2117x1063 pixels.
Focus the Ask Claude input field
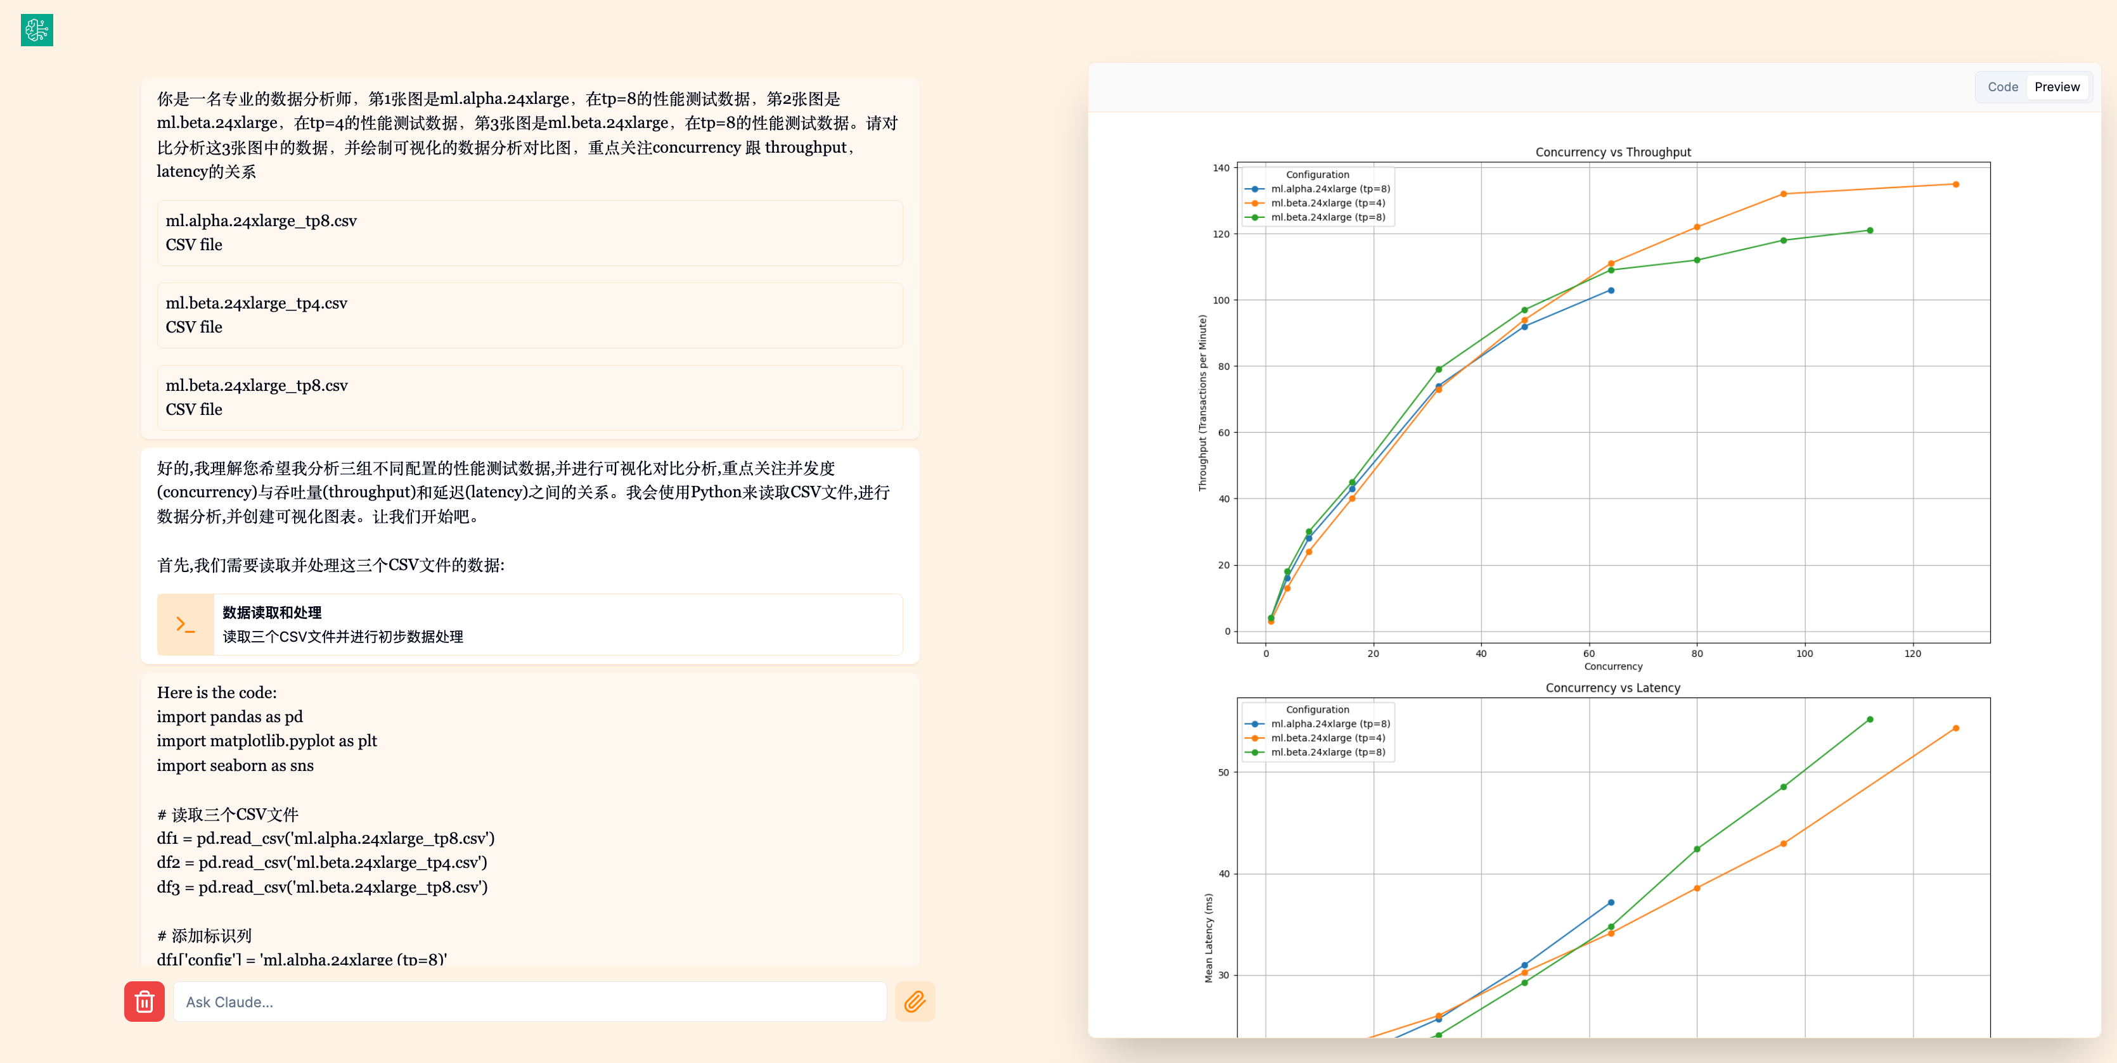click(530, 1002)
